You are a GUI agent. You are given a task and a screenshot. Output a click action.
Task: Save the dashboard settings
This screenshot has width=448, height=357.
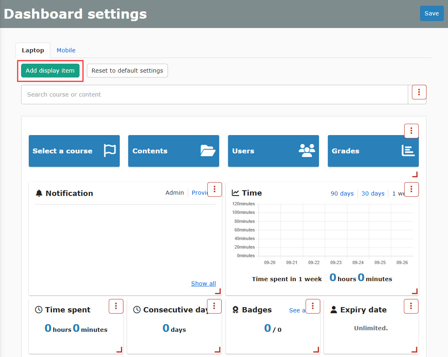coord(431,13)
